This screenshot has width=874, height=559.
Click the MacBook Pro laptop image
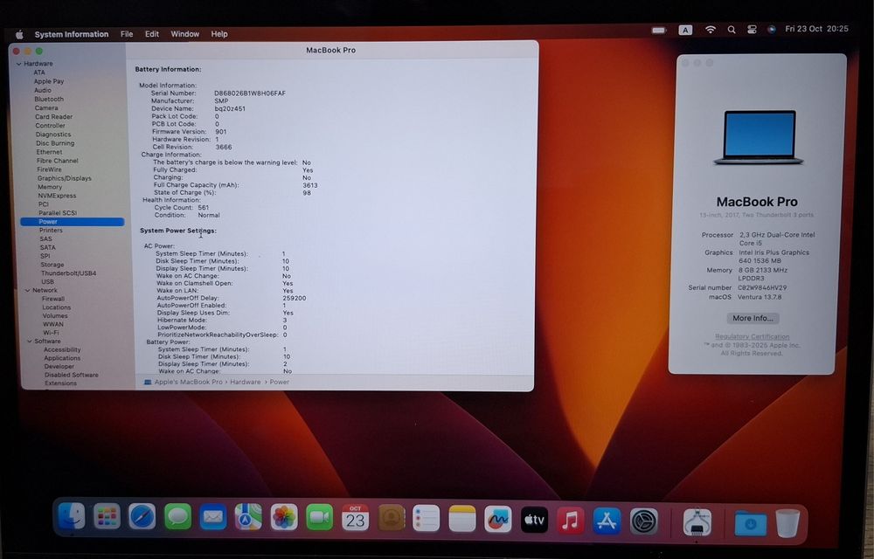pyautogui.click(x=759, y=137)
